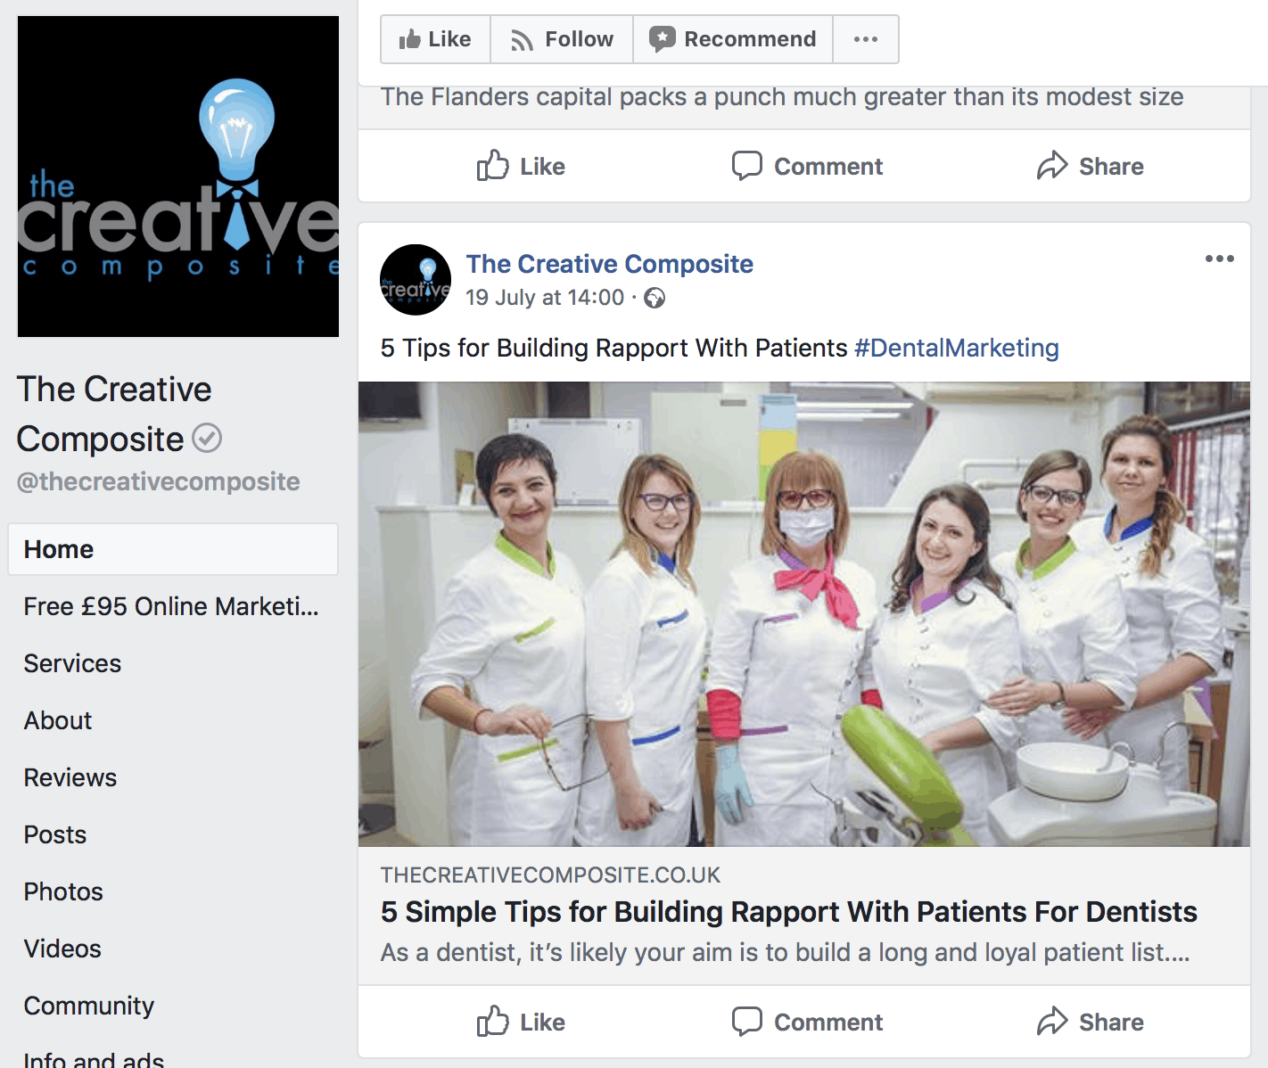Open the large page logo picture
Viewport: 1268px width, 1068px height.
(178, 177)
